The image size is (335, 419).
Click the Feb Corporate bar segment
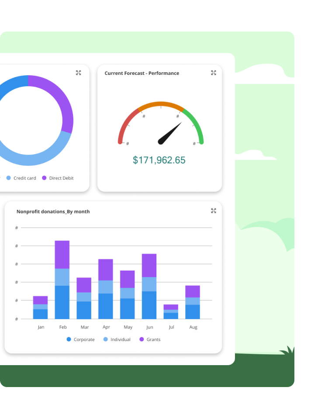click(x=62, y=302)
